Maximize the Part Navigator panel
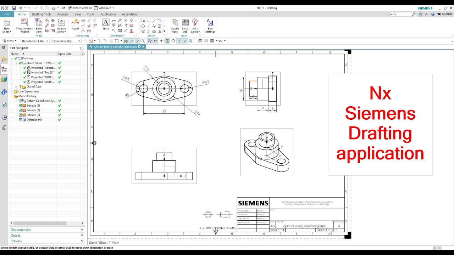Viewport: 454px width, 255px height. click(x=82, y=48)
